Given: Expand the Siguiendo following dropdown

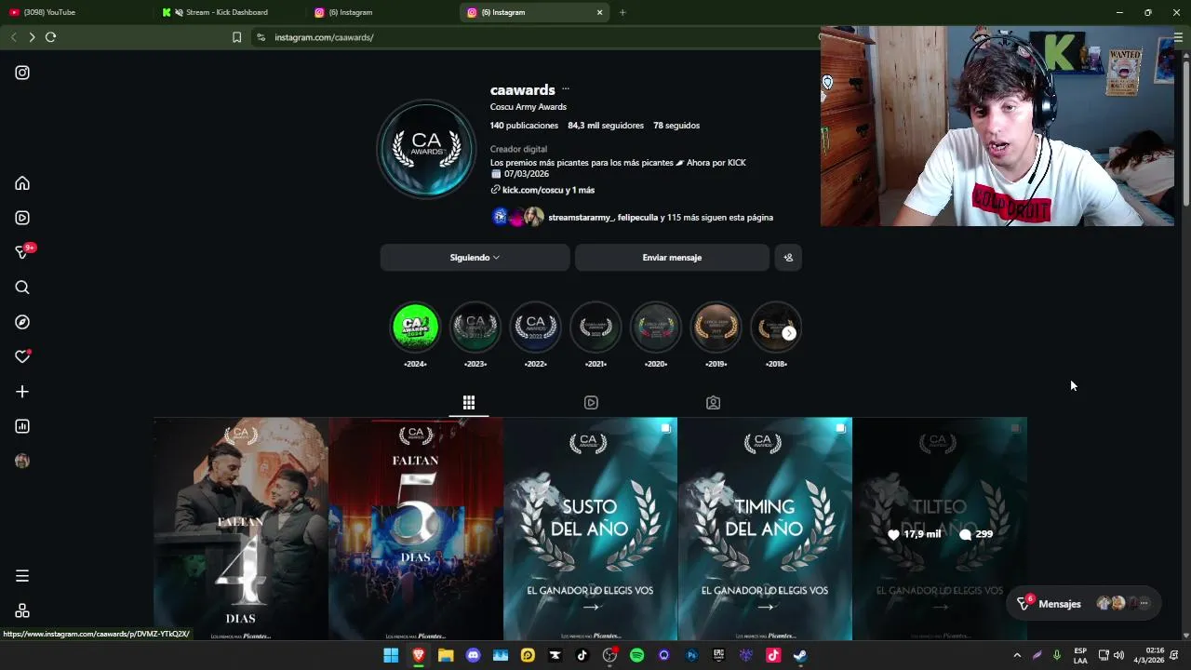Looking at the screenshot, I should click(x=475, y=258).
